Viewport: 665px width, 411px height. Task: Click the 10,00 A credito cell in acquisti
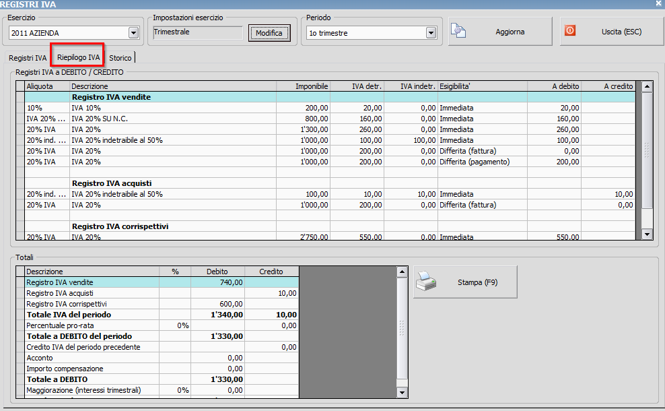tap(608, 194)
